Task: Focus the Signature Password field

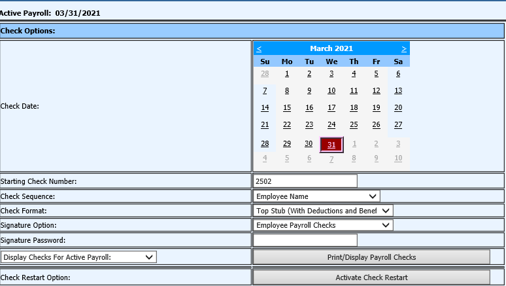Action: [305, 240]
